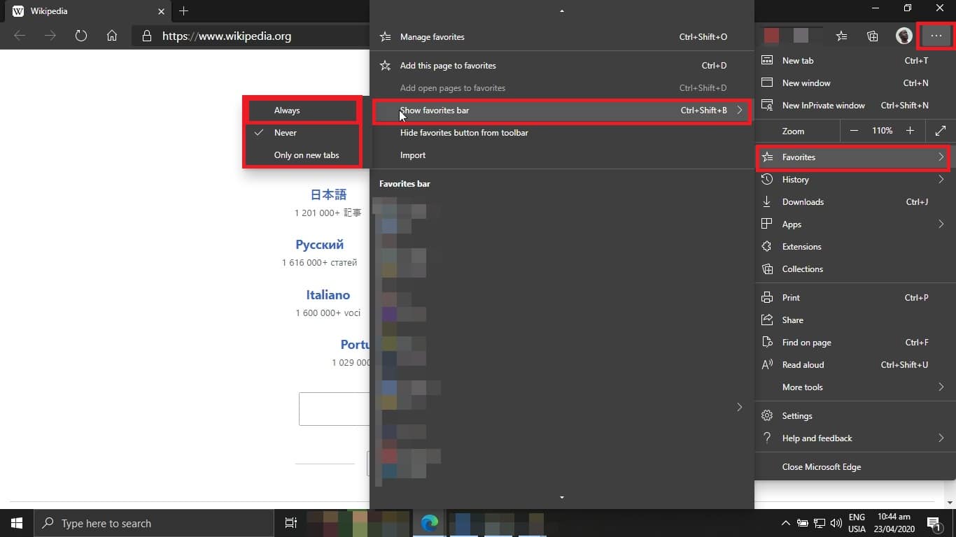The height and width of the screenshot is (537, 956).
Task: Select Only on new tabs option
Action: point(301,155)
